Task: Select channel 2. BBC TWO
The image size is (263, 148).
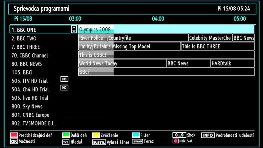Action: click(x=24, y=38)
